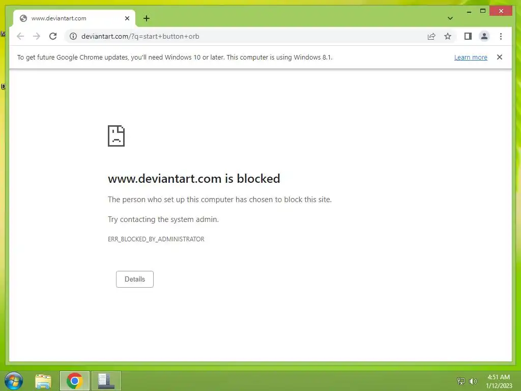Close the www.deviantart.com tab
This screenshot has height=391, width=521.
coord(127,18)
